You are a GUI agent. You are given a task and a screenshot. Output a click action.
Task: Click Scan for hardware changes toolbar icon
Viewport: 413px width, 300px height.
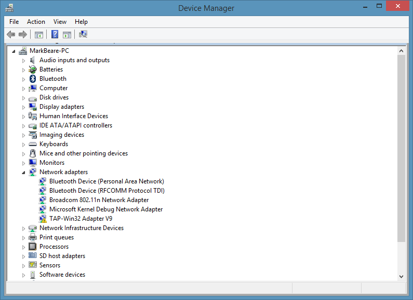(x=83, y=34)
